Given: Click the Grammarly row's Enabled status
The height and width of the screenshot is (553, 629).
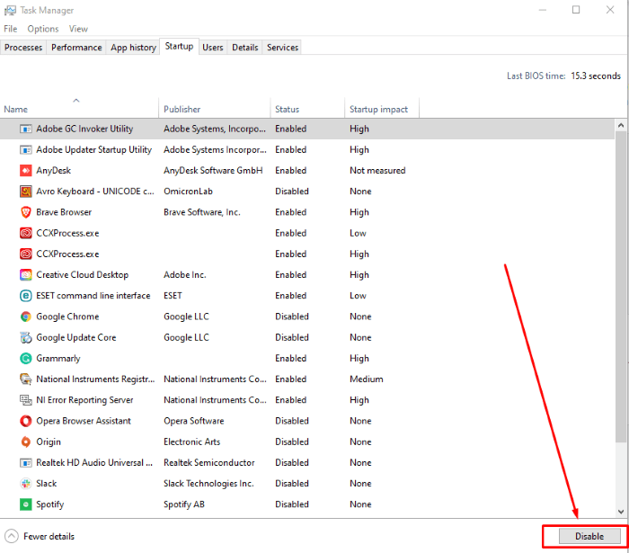Looking at the screenshot, I should [290, 359].
